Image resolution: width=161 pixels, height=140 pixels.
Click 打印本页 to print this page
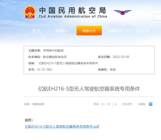[x=127, y=104]
